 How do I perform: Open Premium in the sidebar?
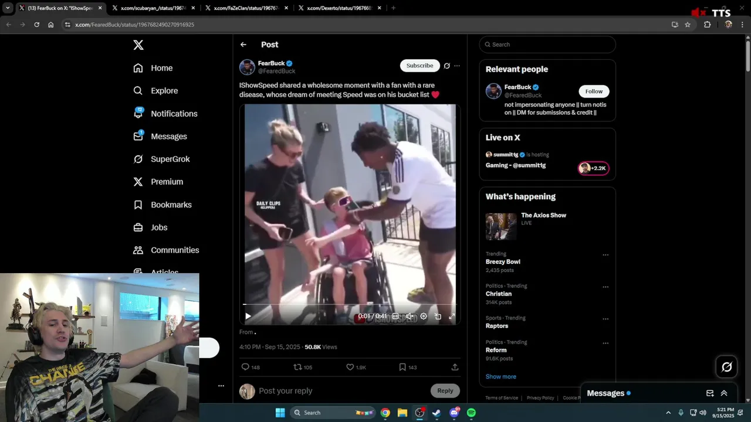[158, 182]
